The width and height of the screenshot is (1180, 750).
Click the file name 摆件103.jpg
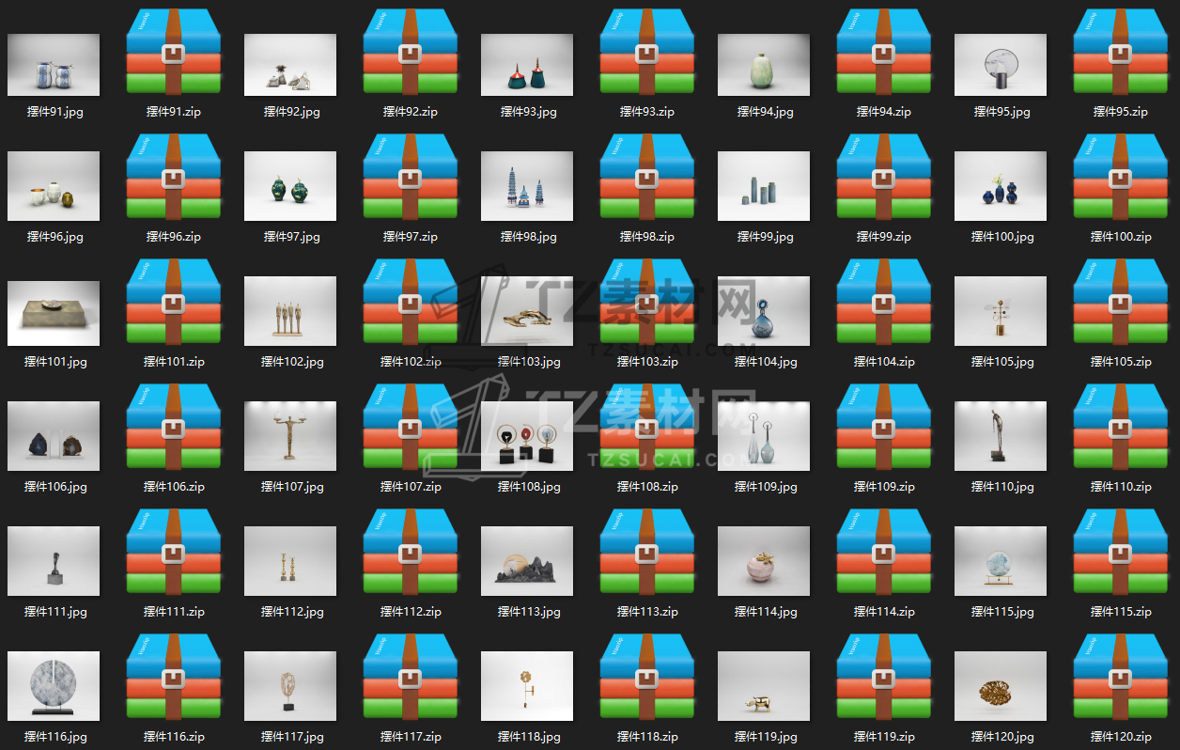pyautogui.click(x=529, y=362)
